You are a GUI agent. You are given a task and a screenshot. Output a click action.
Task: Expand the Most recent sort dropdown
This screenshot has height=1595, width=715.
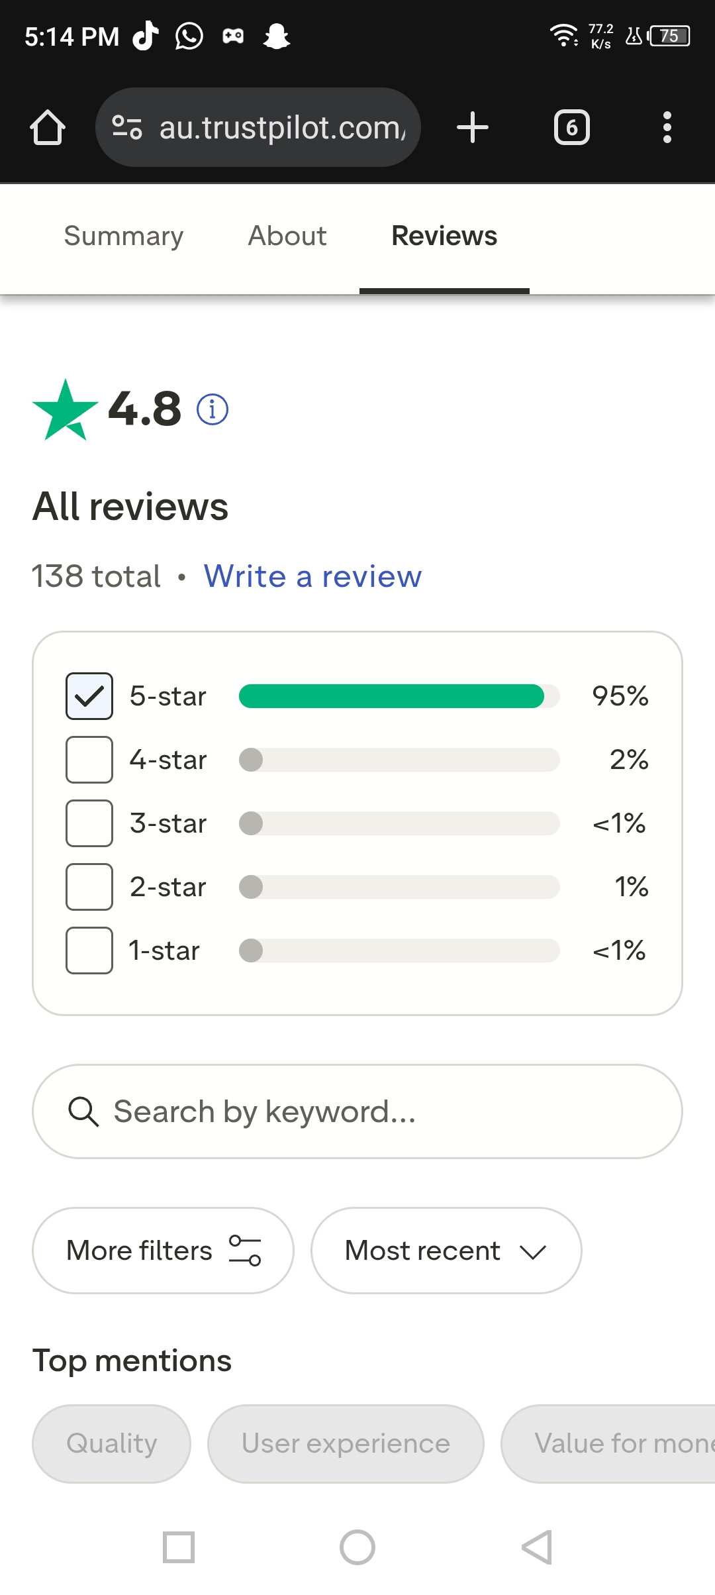point(446,1251)
